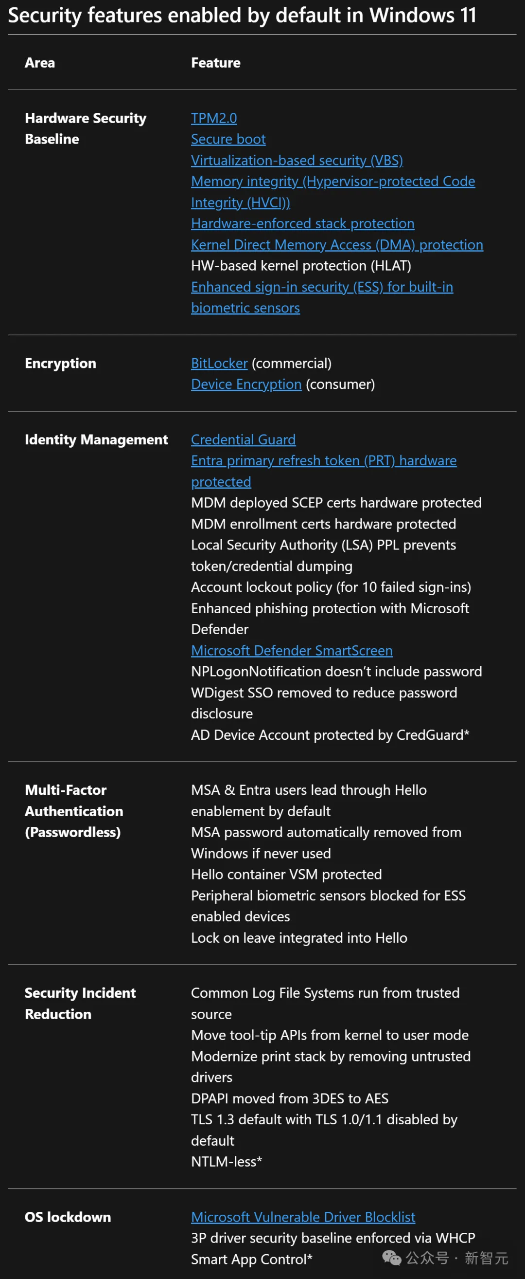Image resolution: width=525 pixels, height=1279 pixels.
Task: Open Virtualization-based security (VBS) link
Action: tap(297, 161)
